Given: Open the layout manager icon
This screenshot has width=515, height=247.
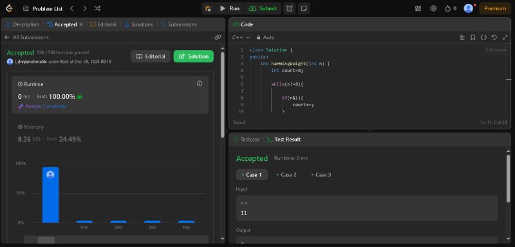Looking at the screenshot, I should [x=418, y=8].
